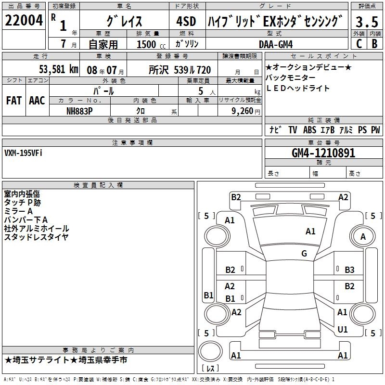Select registration number 所沢 539ル720
This screenshot has width=385, height=385.
[x=180, y=70]
